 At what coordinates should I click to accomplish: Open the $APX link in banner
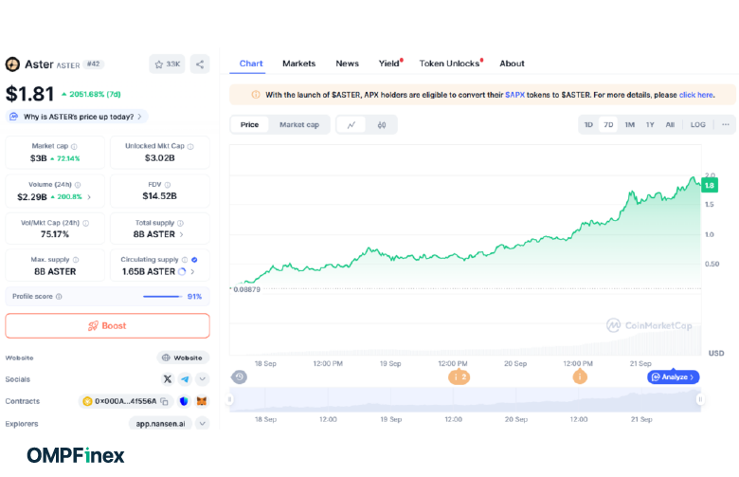[x=514, y=95]
